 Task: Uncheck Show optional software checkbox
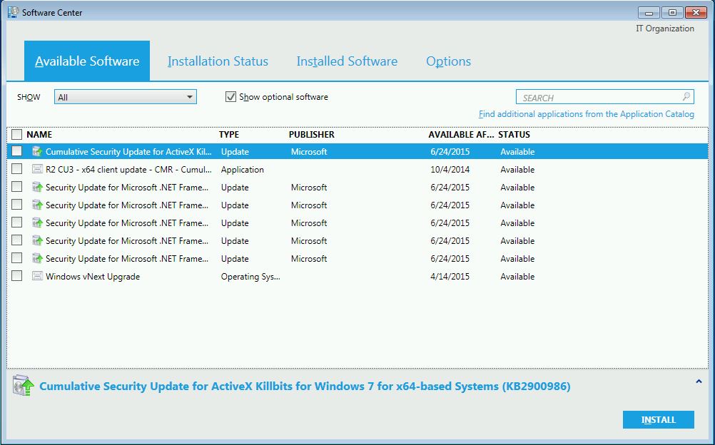[x=230, y=97]
